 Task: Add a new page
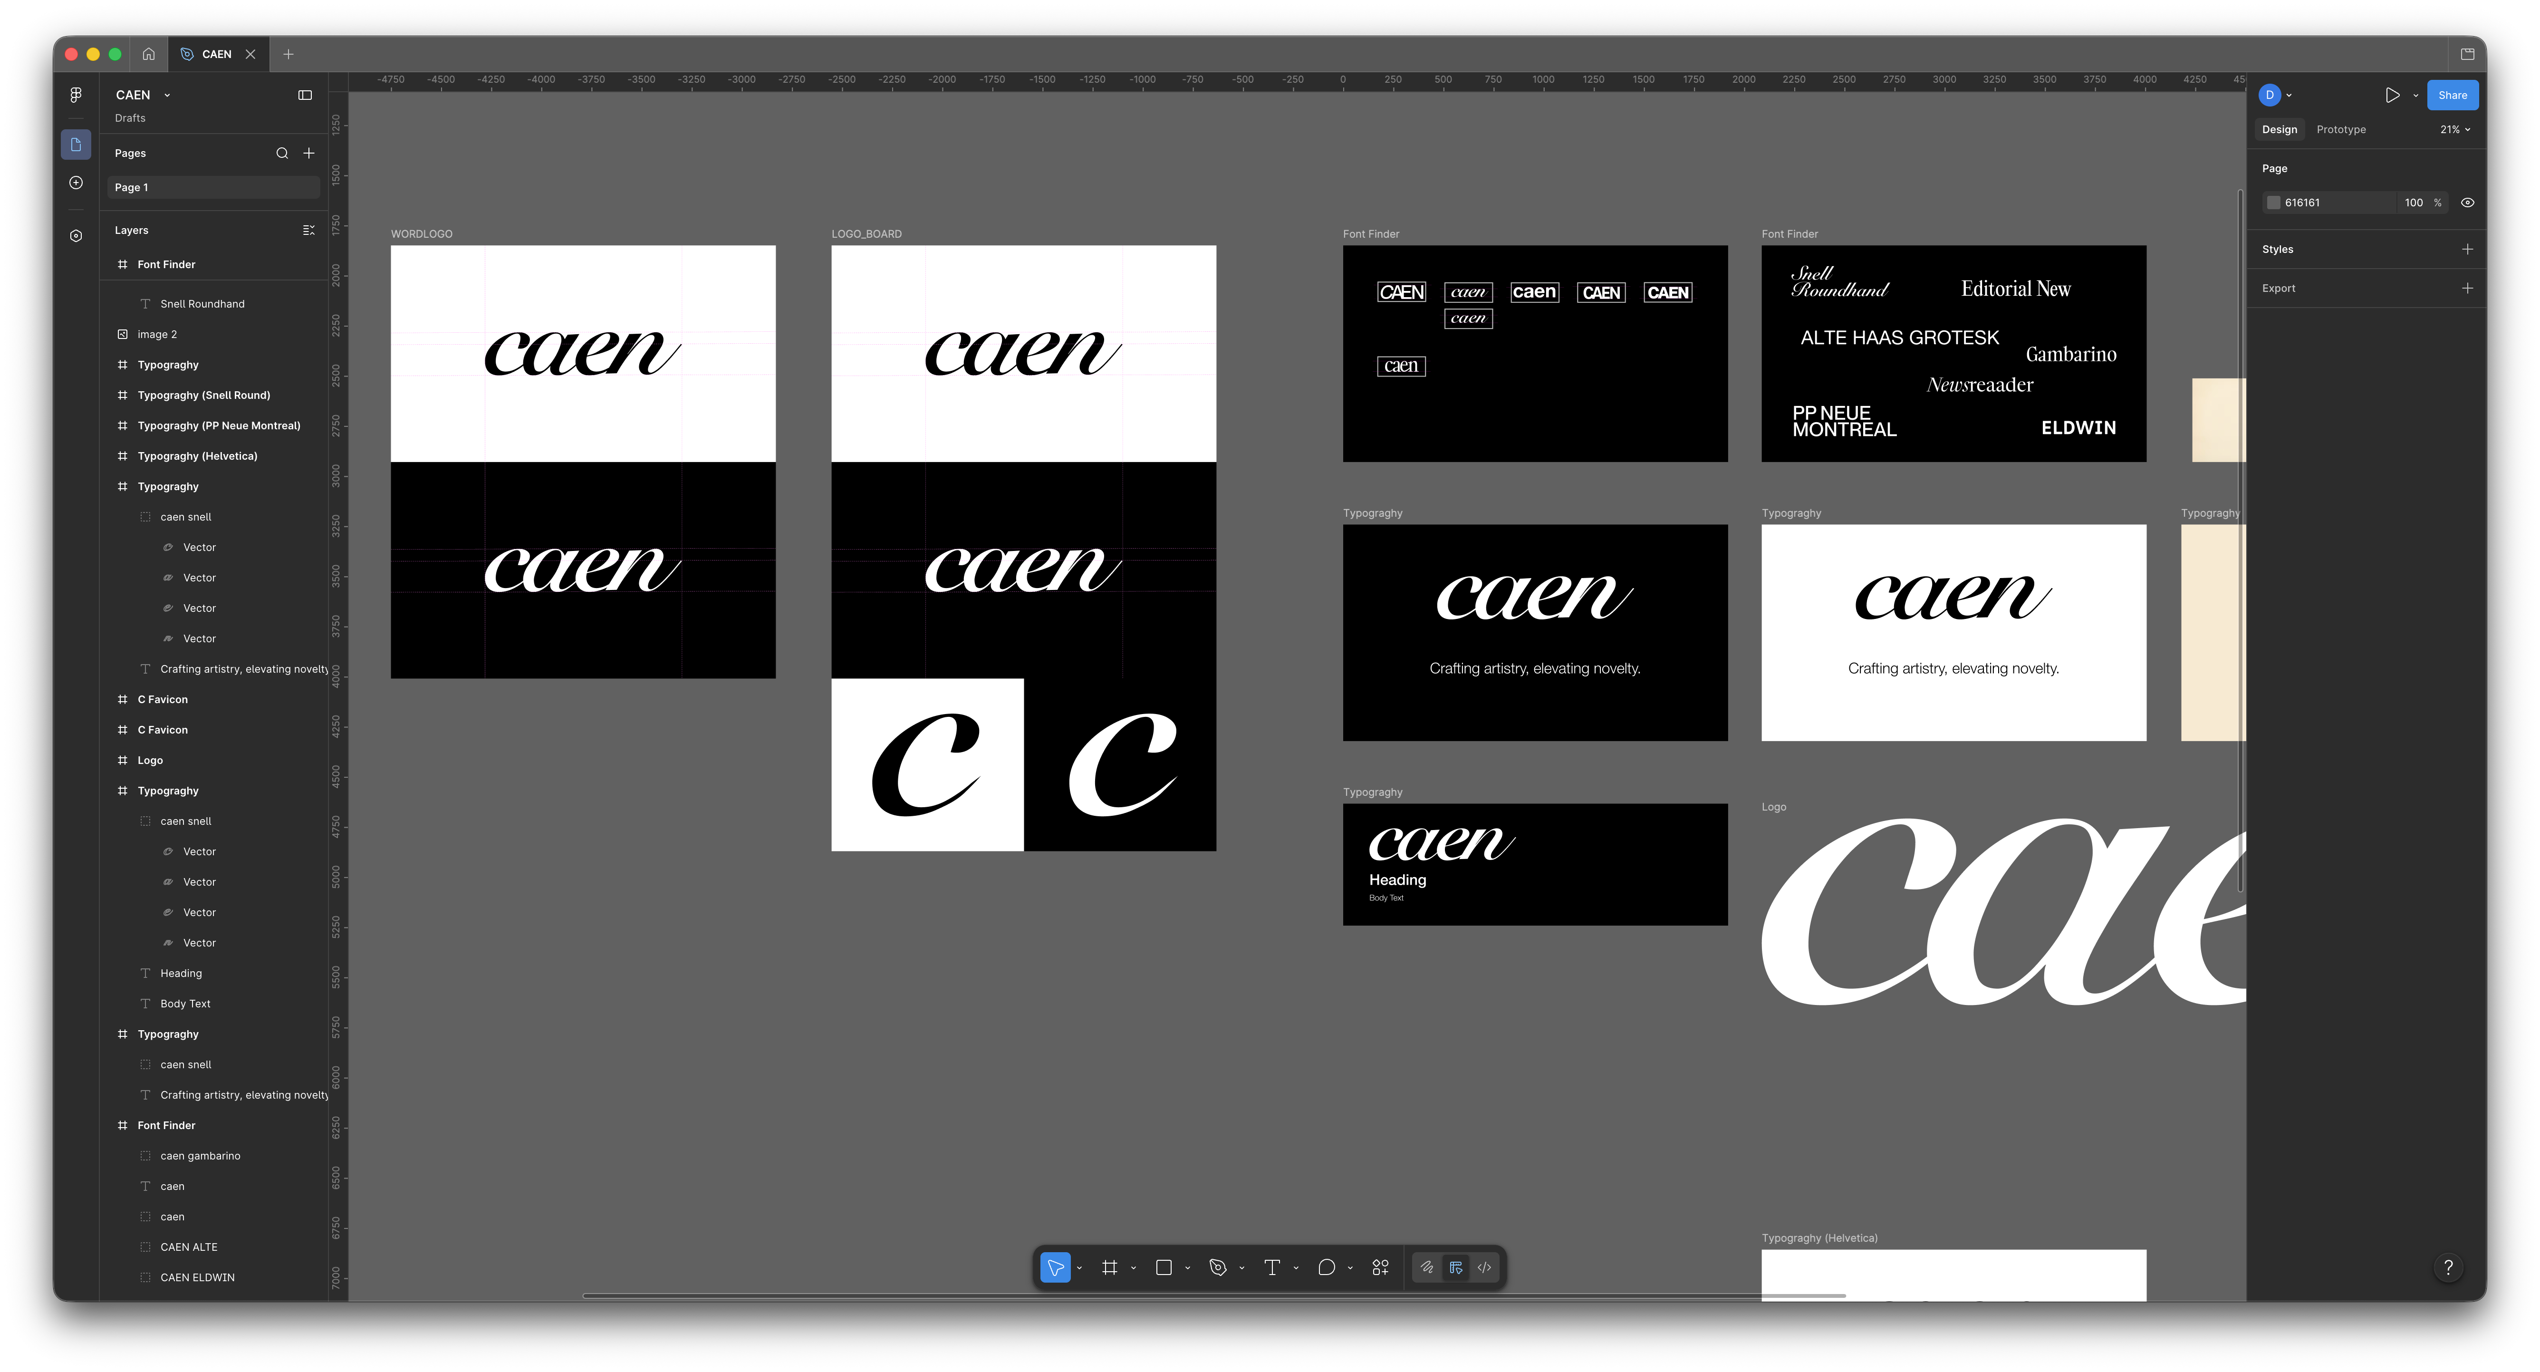308,153
